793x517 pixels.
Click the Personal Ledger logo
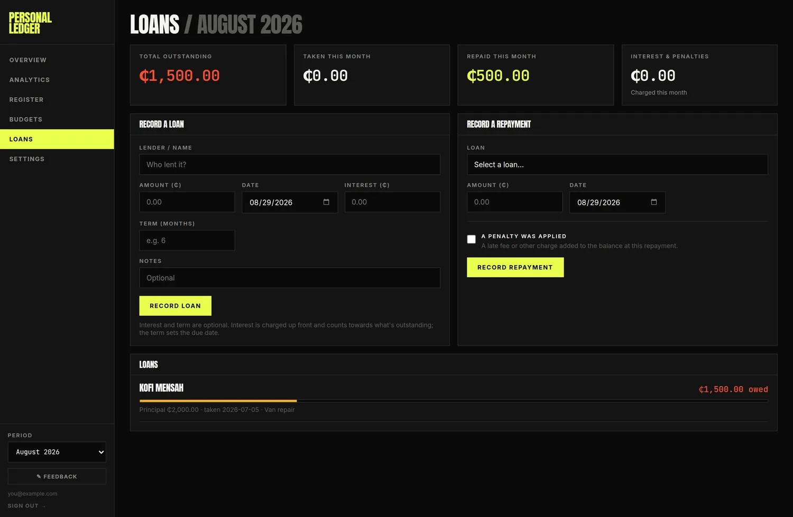pyautogui.click(x=30, y=23)
